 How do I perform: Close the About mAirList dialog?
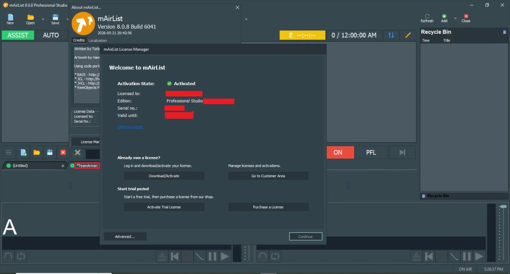[237, 7]
